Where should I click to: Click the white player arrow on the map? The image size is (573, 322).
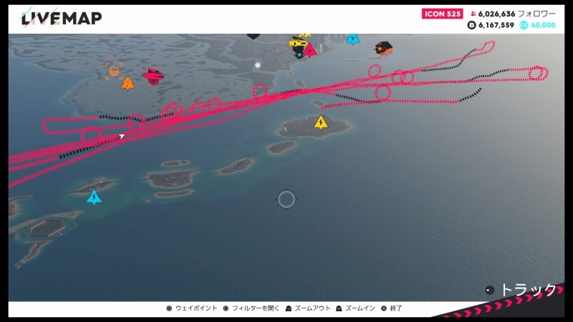121,137
